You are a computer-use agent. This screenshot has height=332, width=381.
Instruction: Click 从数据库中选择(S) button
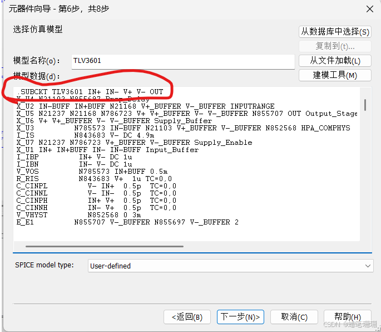(335, 32)
